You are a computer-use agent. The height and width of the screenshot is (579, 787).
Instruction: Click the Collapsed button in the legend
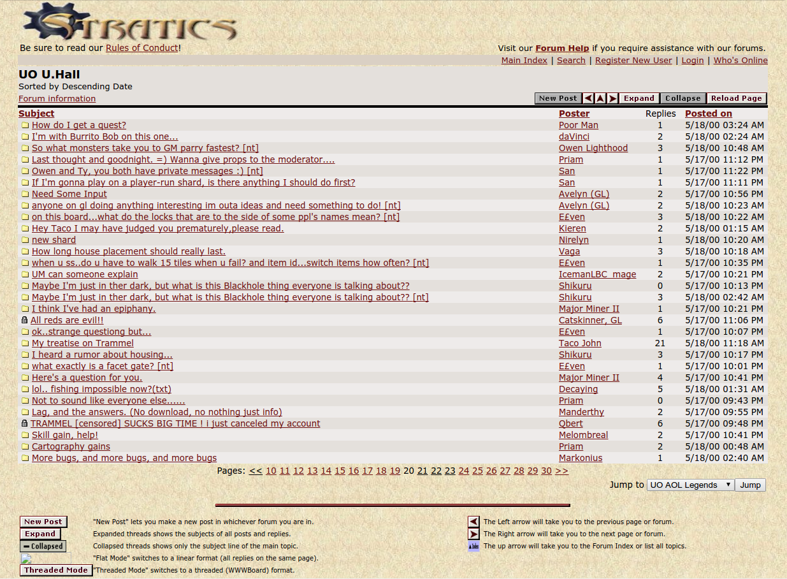coord(43,546)
